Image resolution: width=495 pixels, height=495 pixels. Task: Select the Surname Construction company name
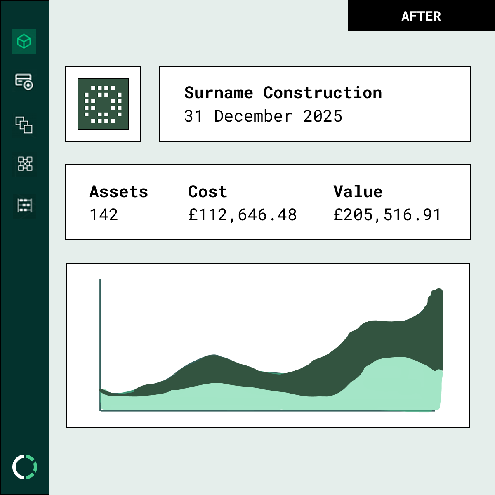point(283,93)
